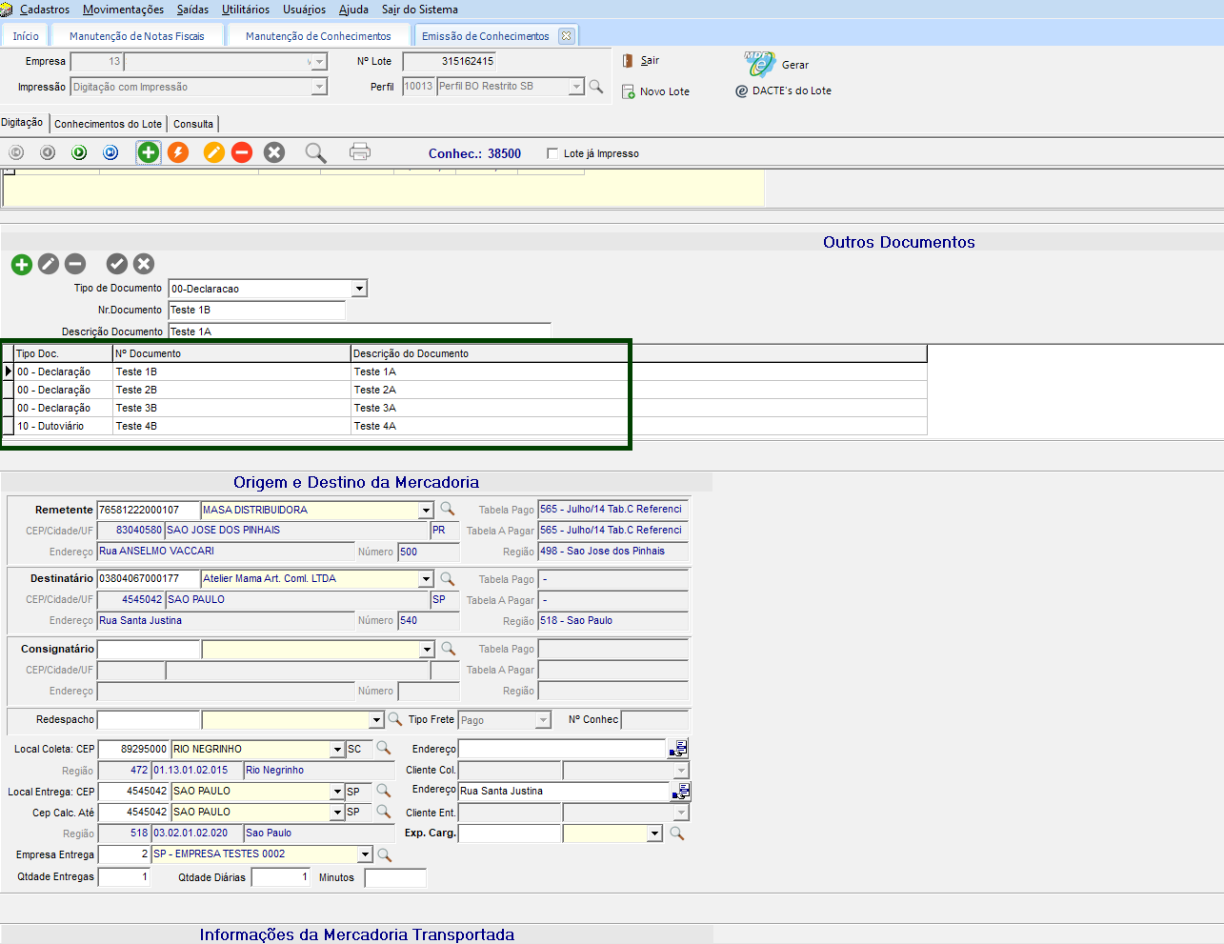Click the yellow pencil edit toolbar icon
This screenshot has width=1224, height=944.
(214, 152)
